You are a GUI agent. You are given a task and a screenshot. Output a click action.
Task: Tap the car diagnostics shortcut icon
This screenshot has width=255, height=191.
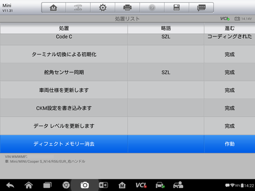tap(160, 185)
